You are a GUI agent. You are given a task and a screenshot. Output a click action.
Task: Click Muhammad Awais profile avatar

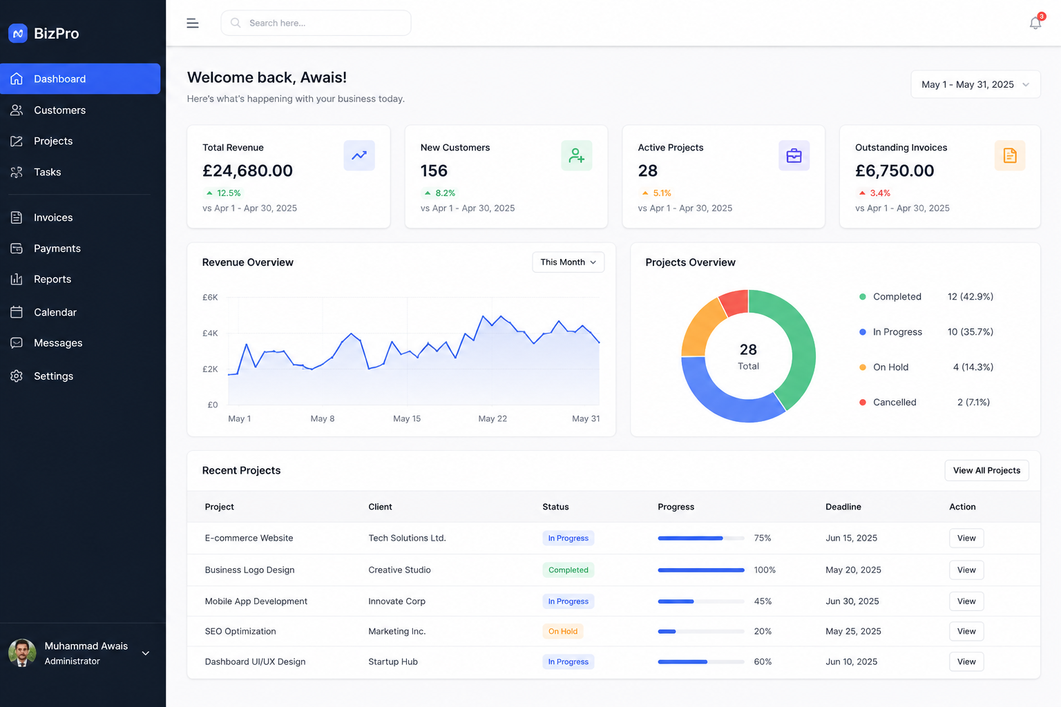(x=22, y=653)
